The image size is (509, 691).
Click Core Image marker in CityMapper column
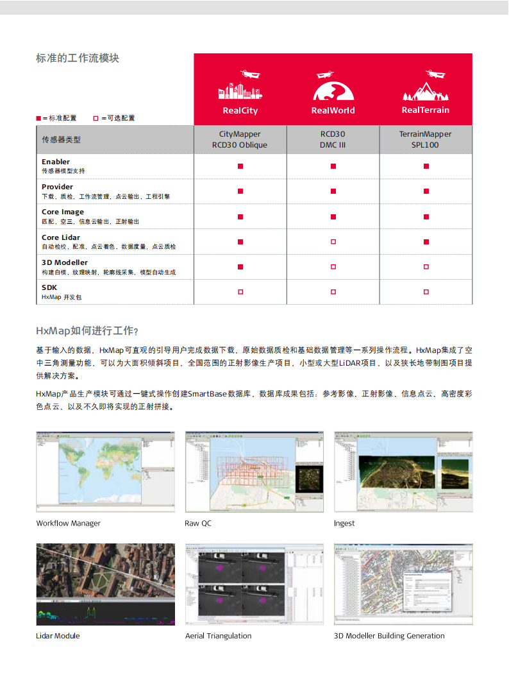point(240,217)
